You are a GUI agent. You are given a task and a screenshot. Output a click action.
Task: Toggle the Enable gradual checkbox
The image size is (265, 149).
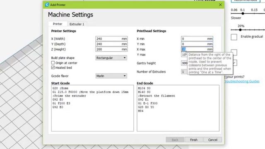234,37
